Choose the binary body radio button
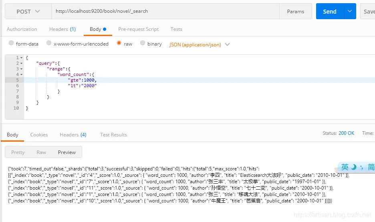This screenshot has width=375, height=222. 143,43
